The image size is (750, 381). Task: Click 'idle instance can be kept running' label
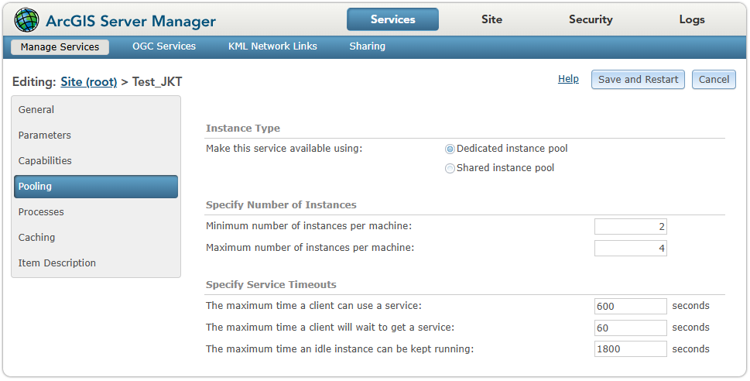pyautogui.click(x=340, y=349)
